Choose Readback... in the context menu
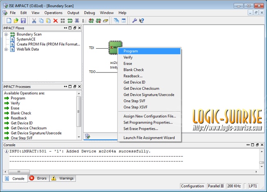This screenshot has height=192, width=267. coord(150,76)
